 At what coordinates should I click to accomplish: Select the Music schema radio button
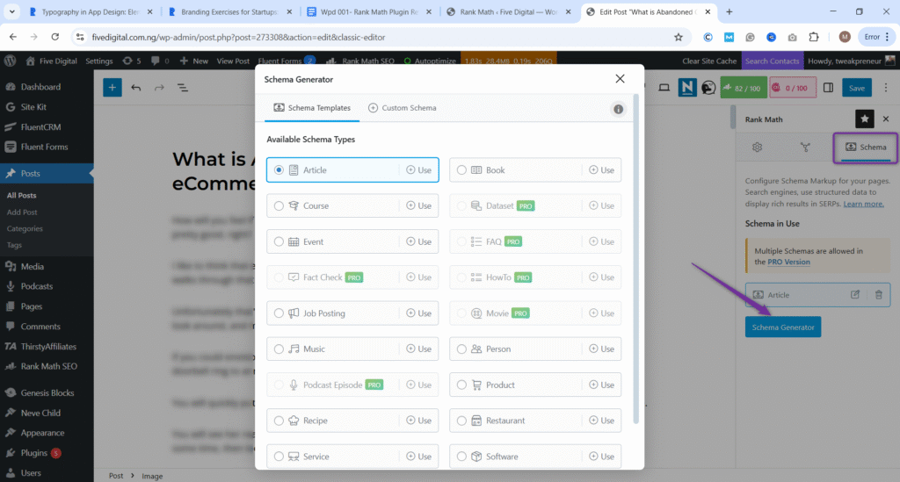coord(279,349)
